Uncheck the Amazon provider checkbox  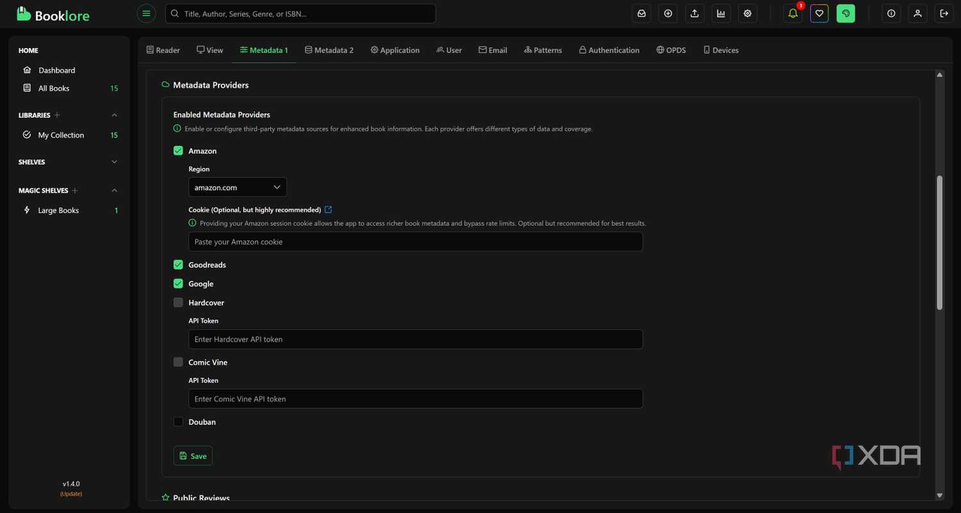click(x=178, y=151)
